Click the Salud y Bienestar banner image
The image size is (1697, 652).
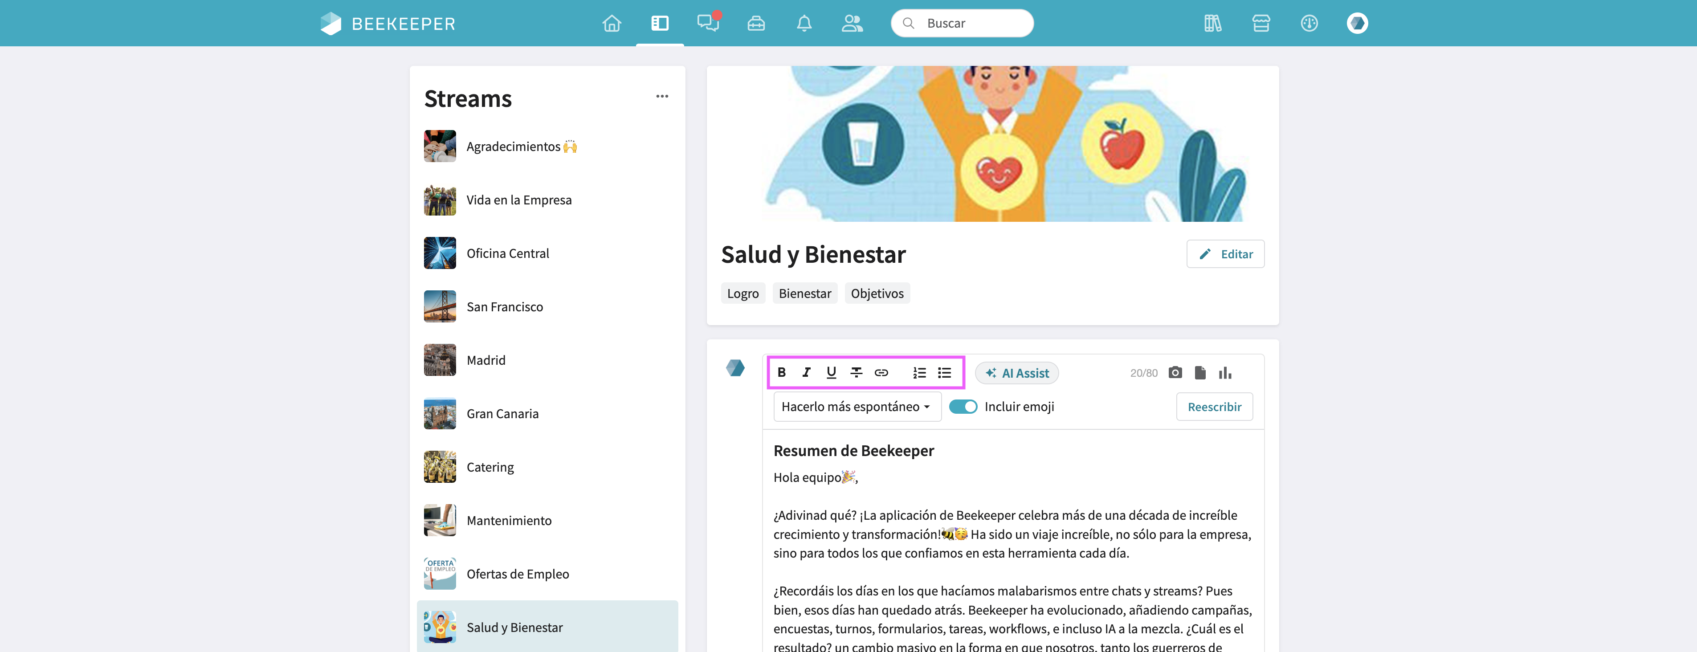992,143
